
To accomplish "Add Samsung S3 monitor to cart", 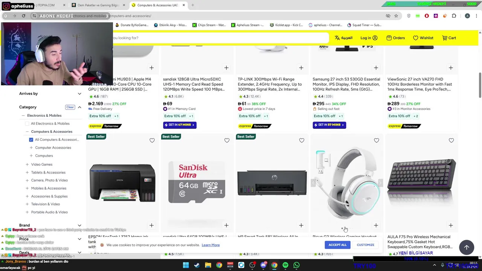I will 376,68.
